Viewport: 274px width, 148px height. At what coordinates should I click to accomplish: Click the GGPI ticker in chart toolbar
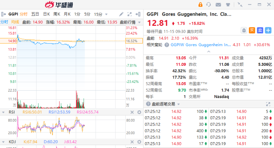coord(13,14)
